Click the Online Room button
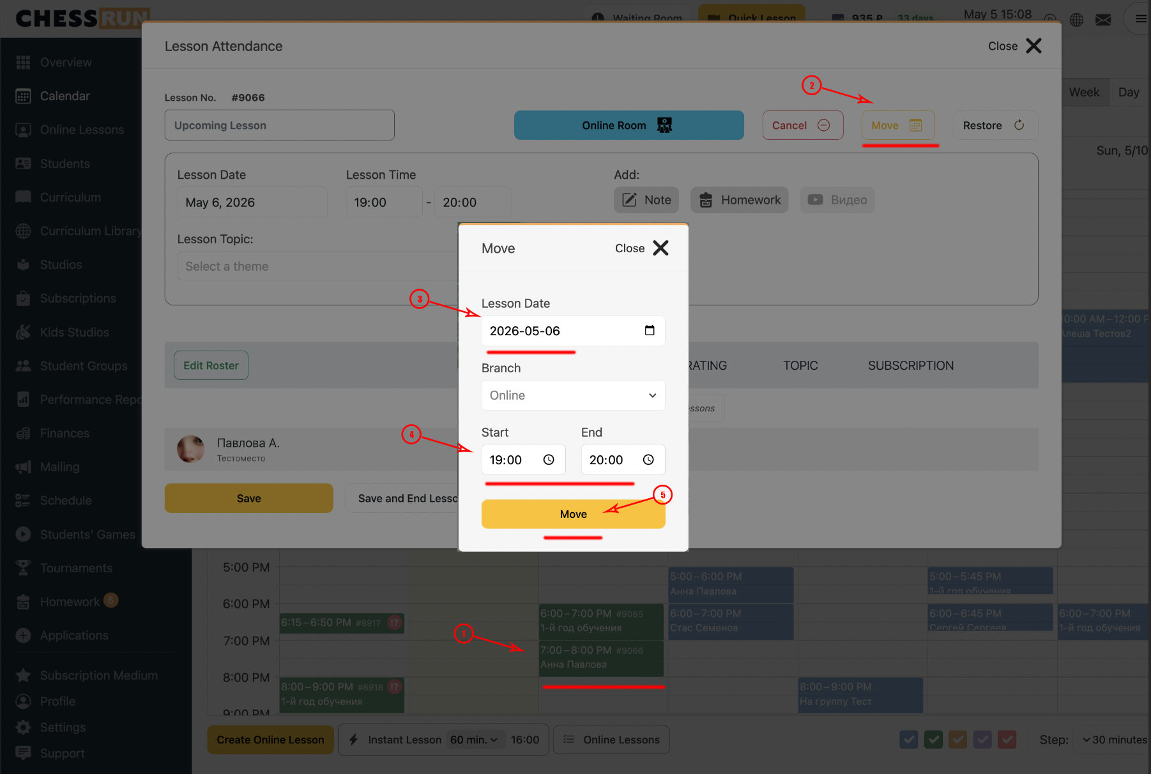The height and width of the screenshot is (774, 1151). click(x=629, y=125)
